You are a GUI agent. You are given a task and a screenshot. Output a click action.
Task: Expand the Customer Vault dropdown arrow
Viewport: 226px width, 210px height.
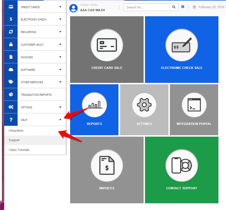(x=60, y=44)
